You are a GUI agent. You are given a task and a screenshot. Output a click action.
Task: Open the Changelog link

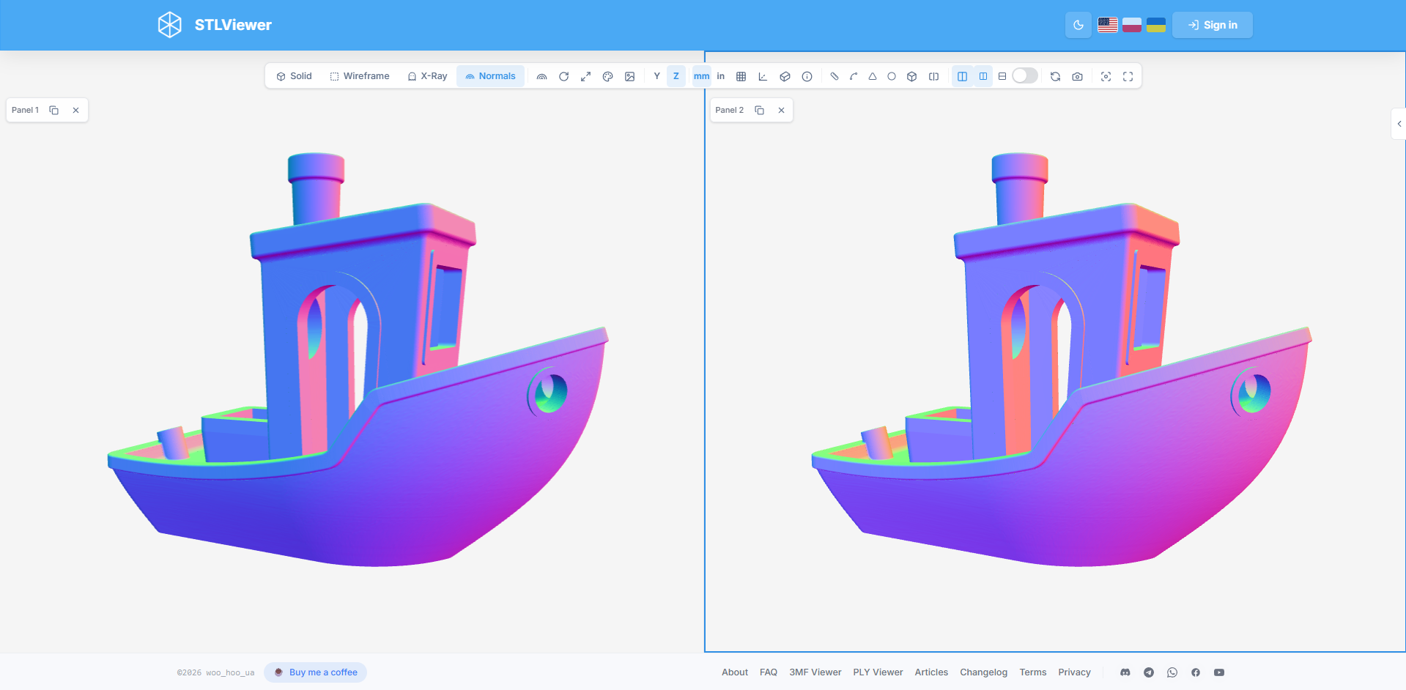pos(984,672)
